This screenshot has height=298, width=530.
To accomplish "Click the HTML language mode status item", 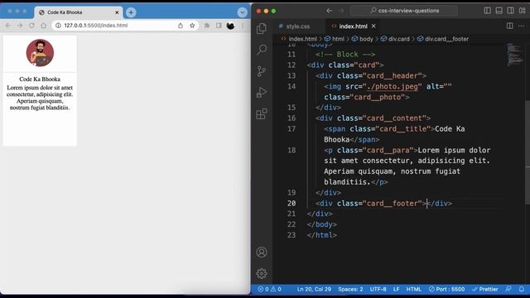I will click(414, 289).
